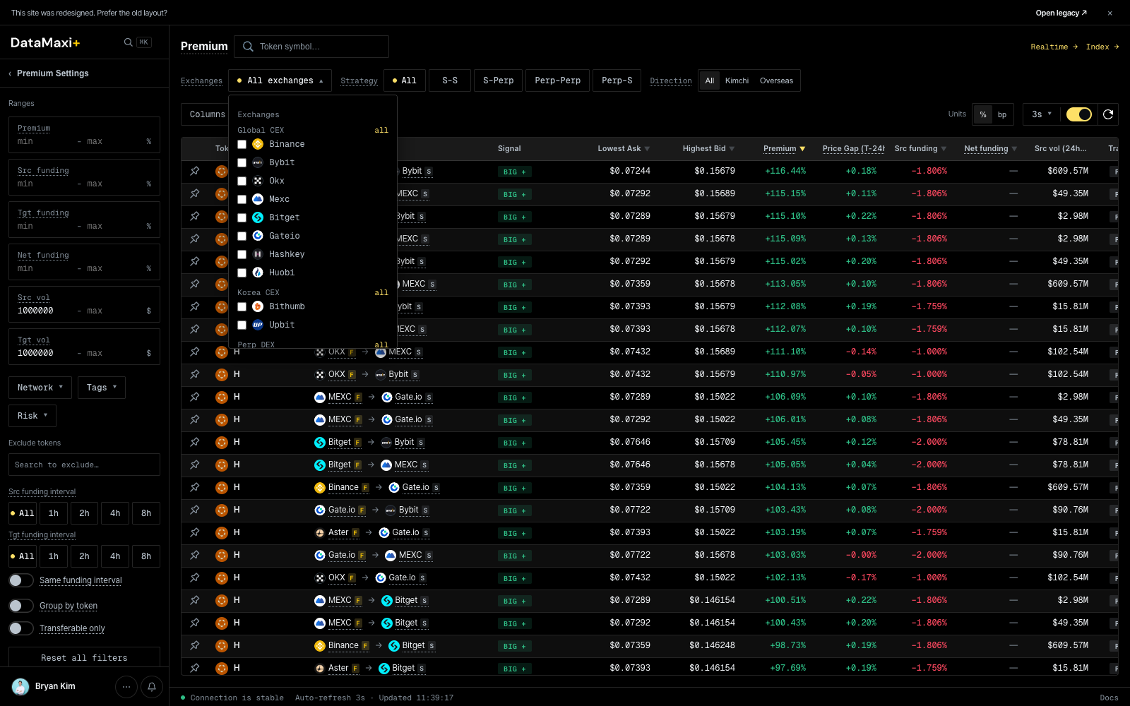Viewport: 1130px width, 706px height.
Task: Switch units to bp
Action: [1002, 114]
